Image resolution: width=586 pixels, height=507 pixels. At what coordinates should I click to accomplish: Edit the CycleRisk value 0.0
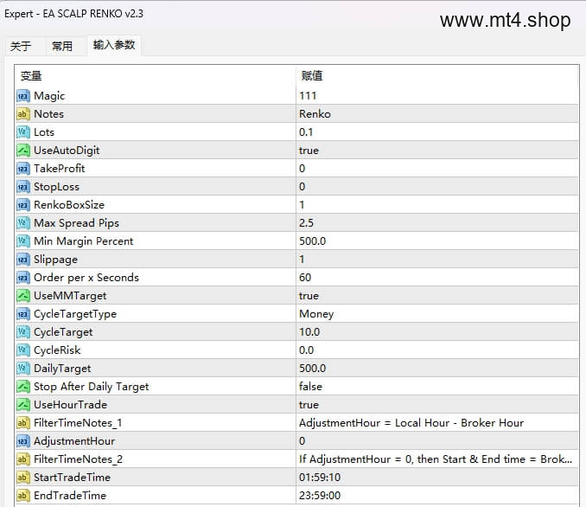click(x=437, y=350)
